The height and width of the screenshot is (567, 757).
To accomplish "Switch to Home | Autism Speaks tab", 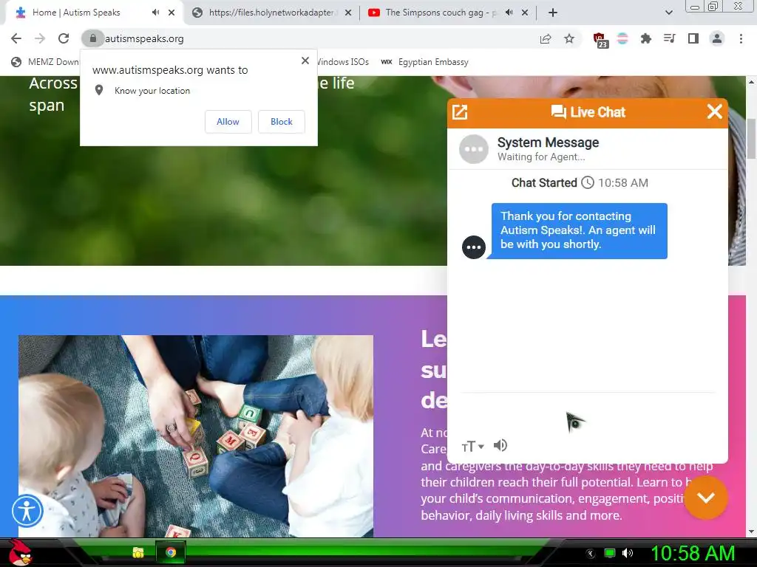I will tap(76, 13).
